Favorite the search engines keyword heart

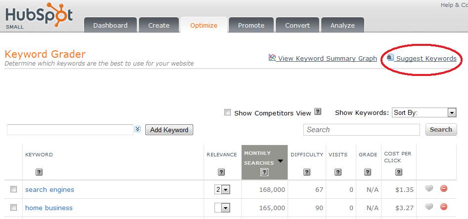[x=429, y=188]
